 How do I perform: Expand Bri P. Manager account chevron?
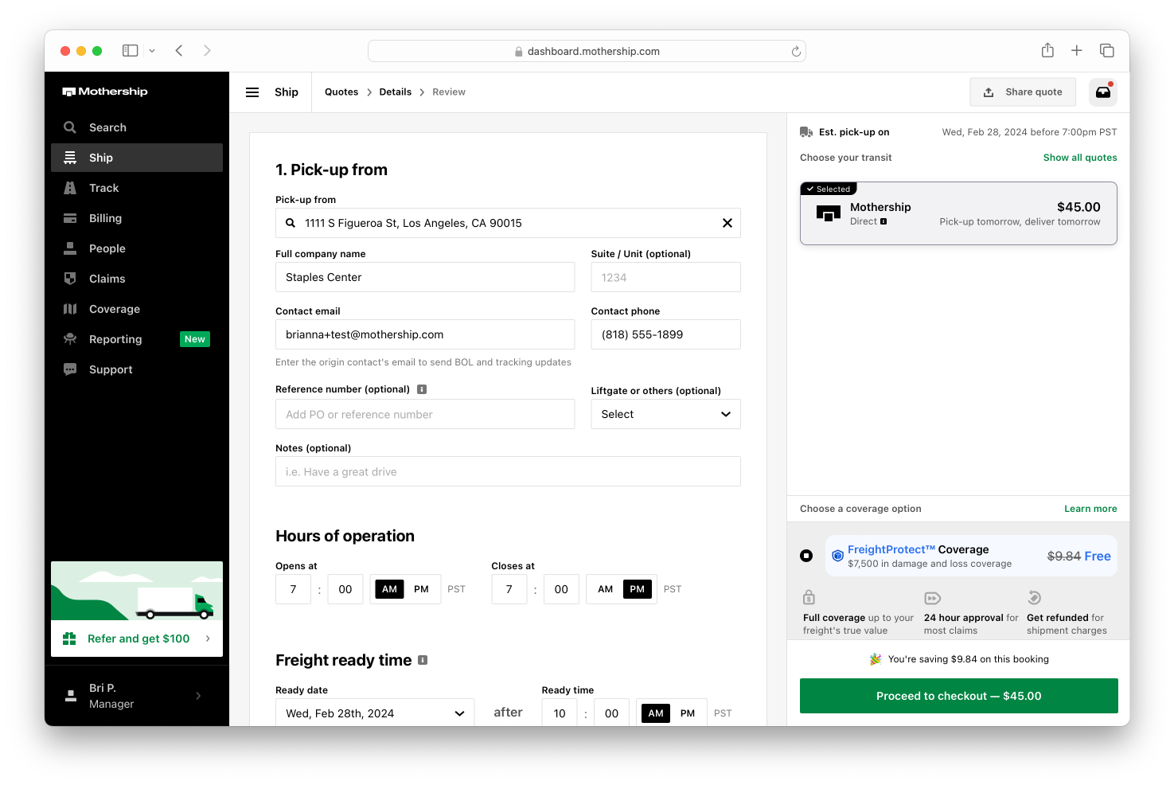pos(198,696)
